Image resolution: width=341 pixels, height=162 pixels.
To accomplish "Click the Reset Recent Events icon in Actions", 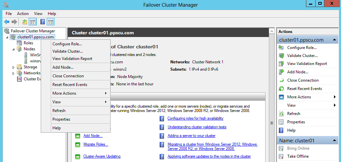I will [x=281, y=89].
